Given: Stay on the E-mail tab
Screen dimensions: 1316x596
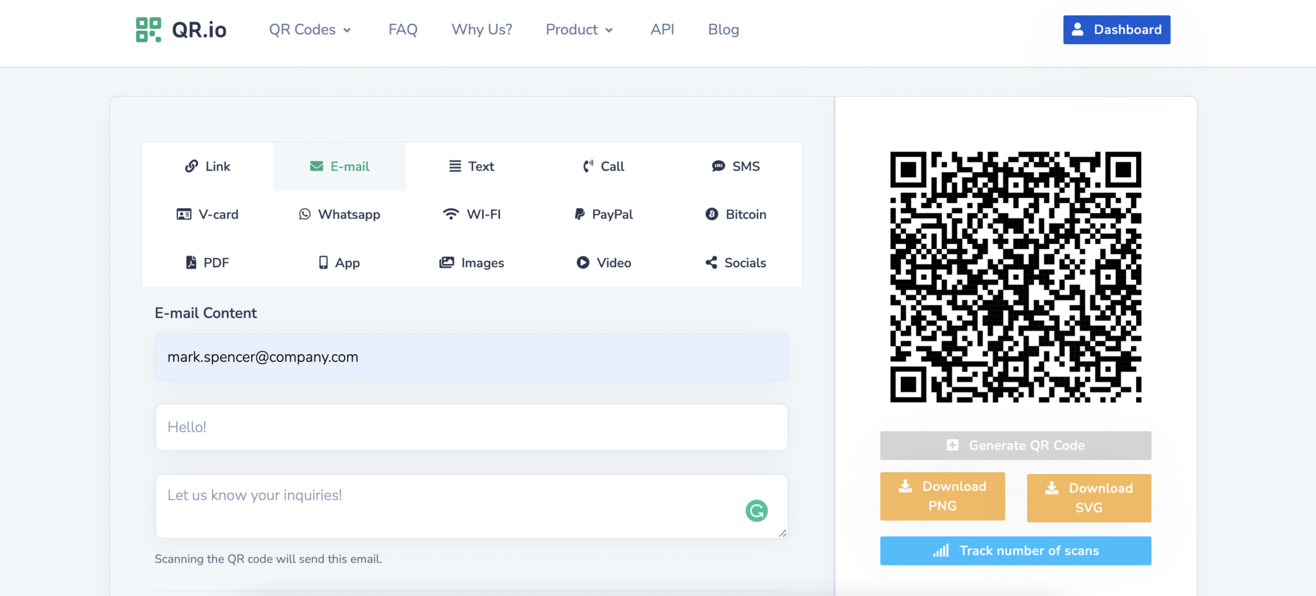Looking at the screenshot, I should [x=339, y=166].
